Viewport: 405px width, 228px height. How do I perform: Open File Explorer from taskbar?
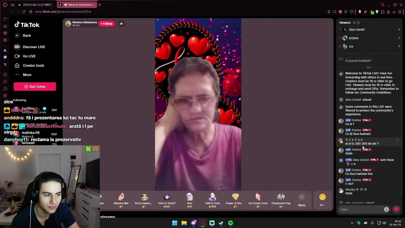(184, 223)
